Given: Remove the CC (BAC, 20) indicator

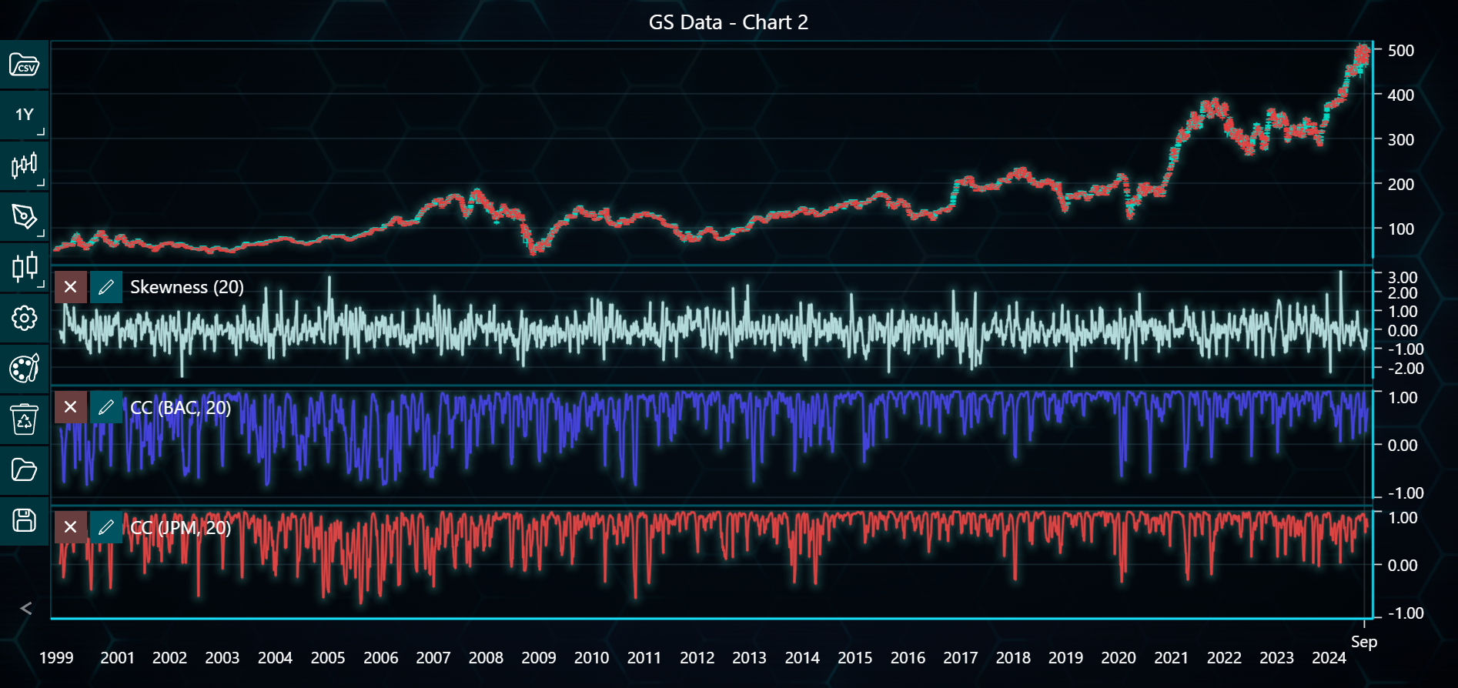Looking at the screenshot, I should 70,407.
